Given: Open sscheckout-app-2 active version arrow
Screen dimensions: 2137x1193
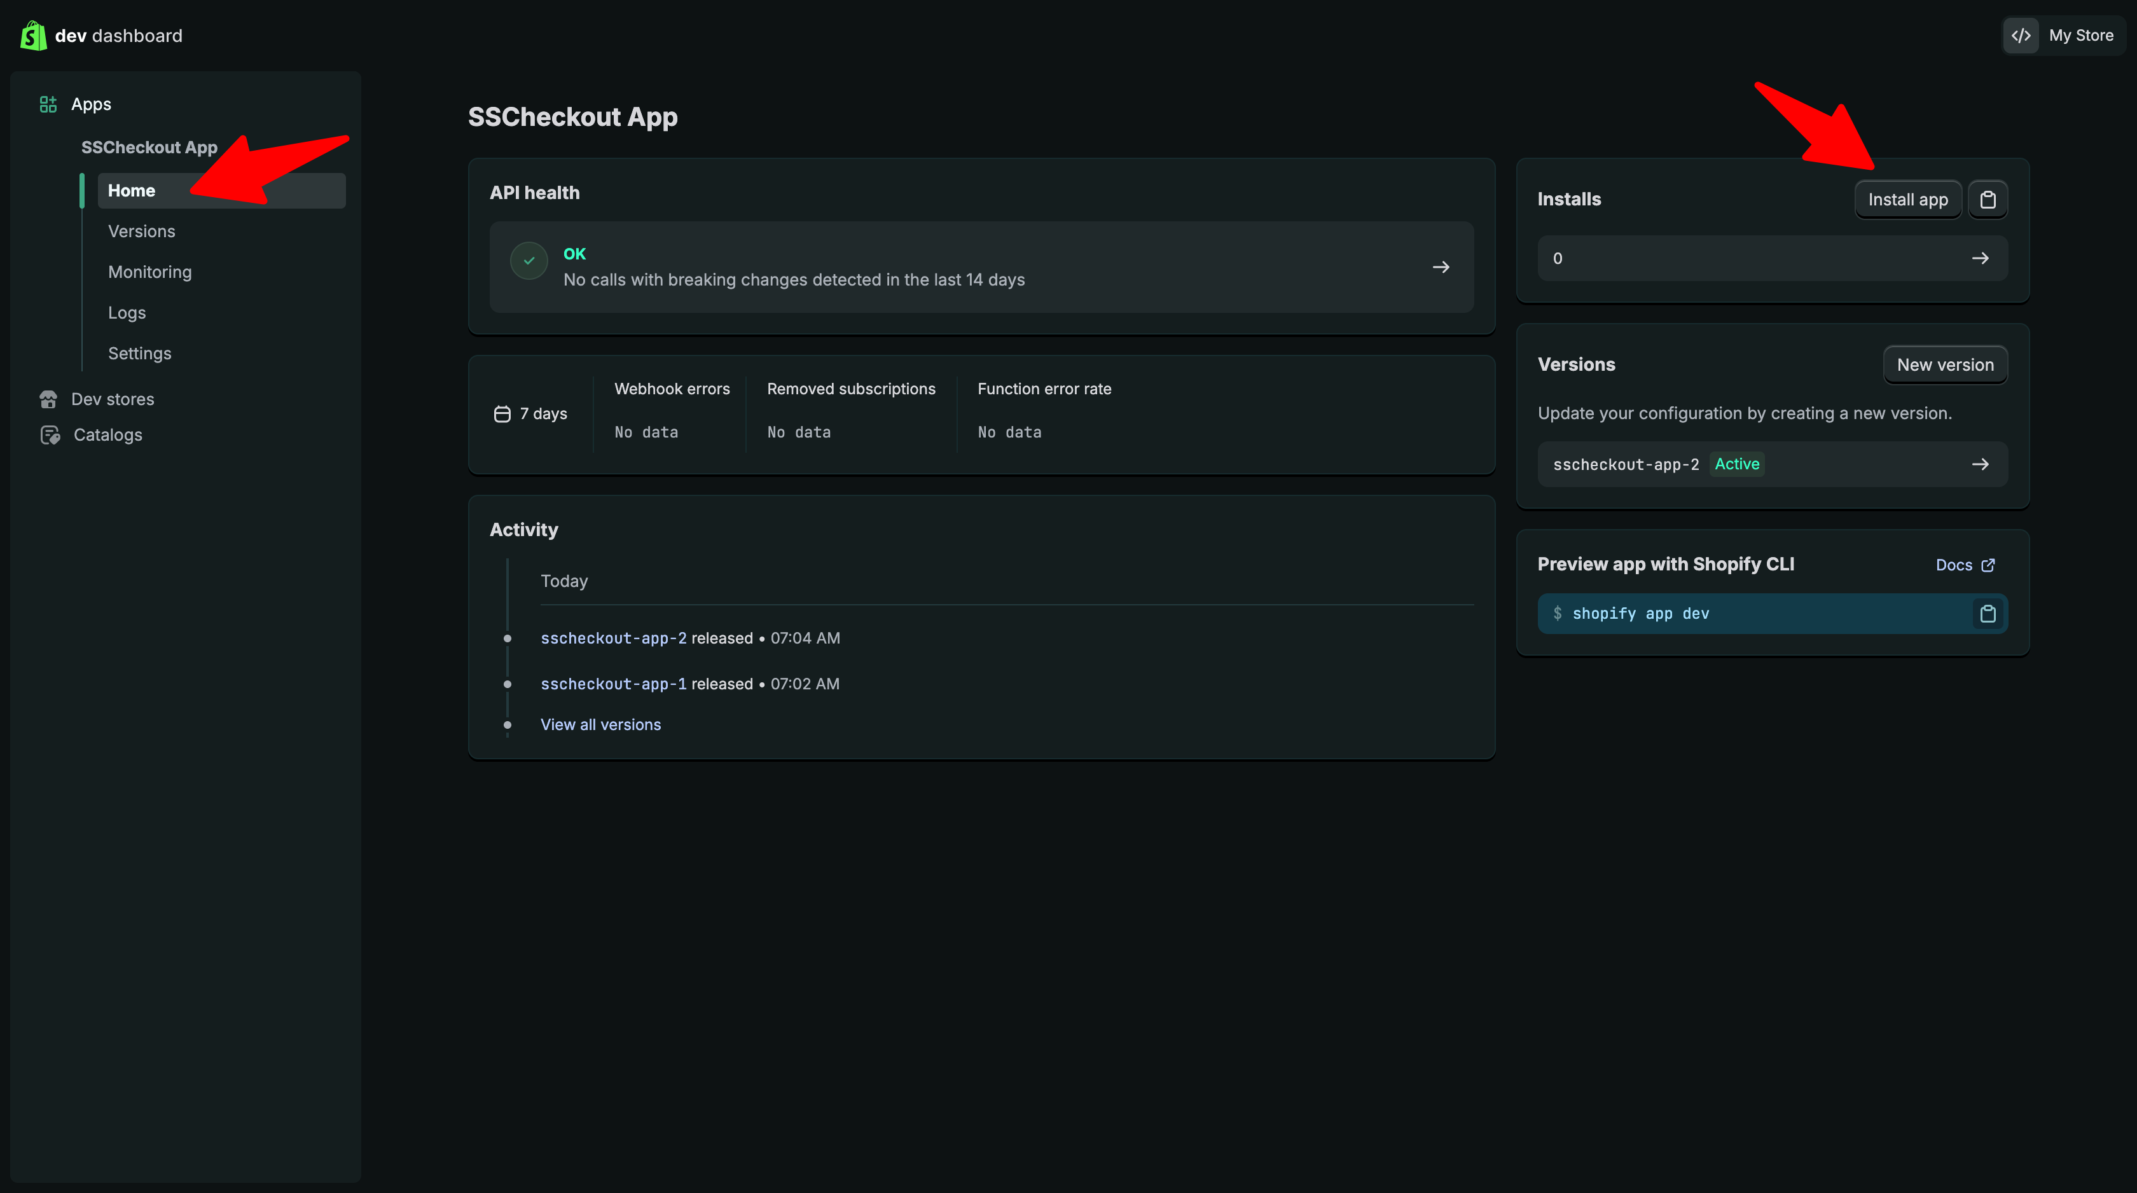Looking at the screenshot, I should click(1979, 465).
